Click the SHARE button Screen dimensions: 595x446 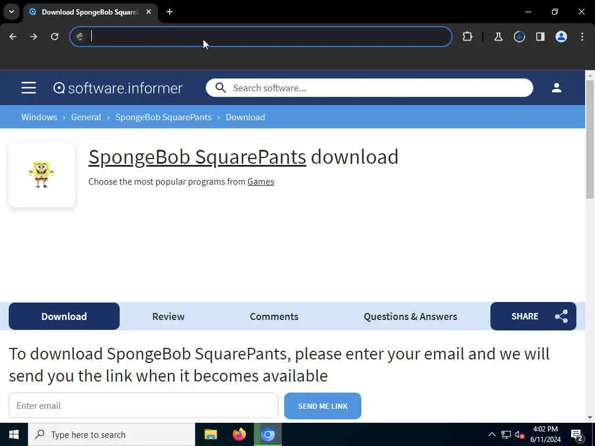533,316
